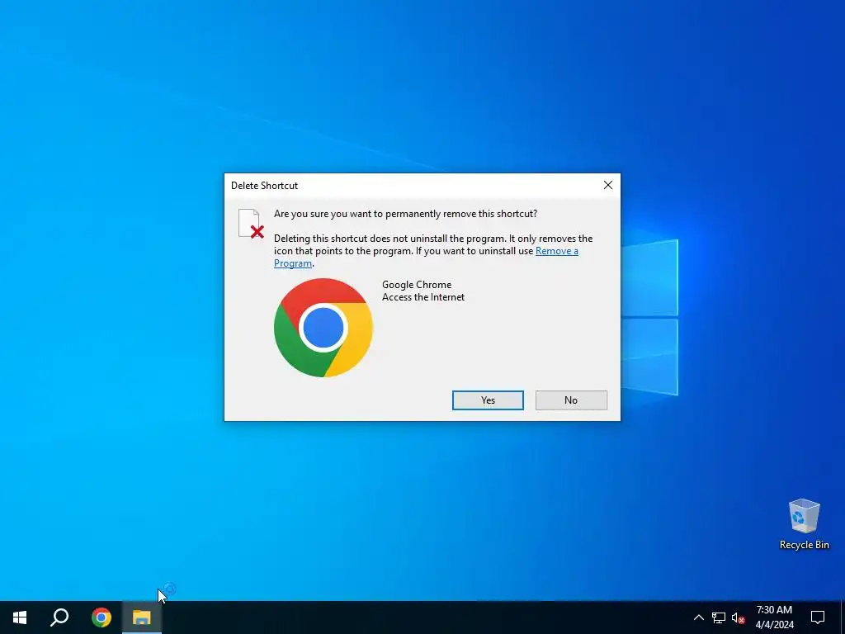Show hidden system tray icons
Image resolution: width=845 pixels, height=634 pixels.
pyautogui.click(x=698, y=617)
